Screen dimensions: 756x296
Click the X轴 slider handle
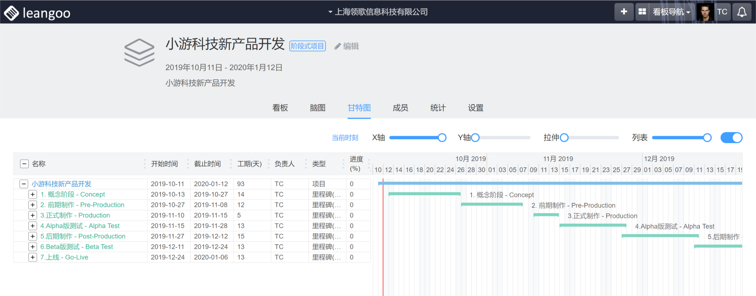click(x=442, y=138)
